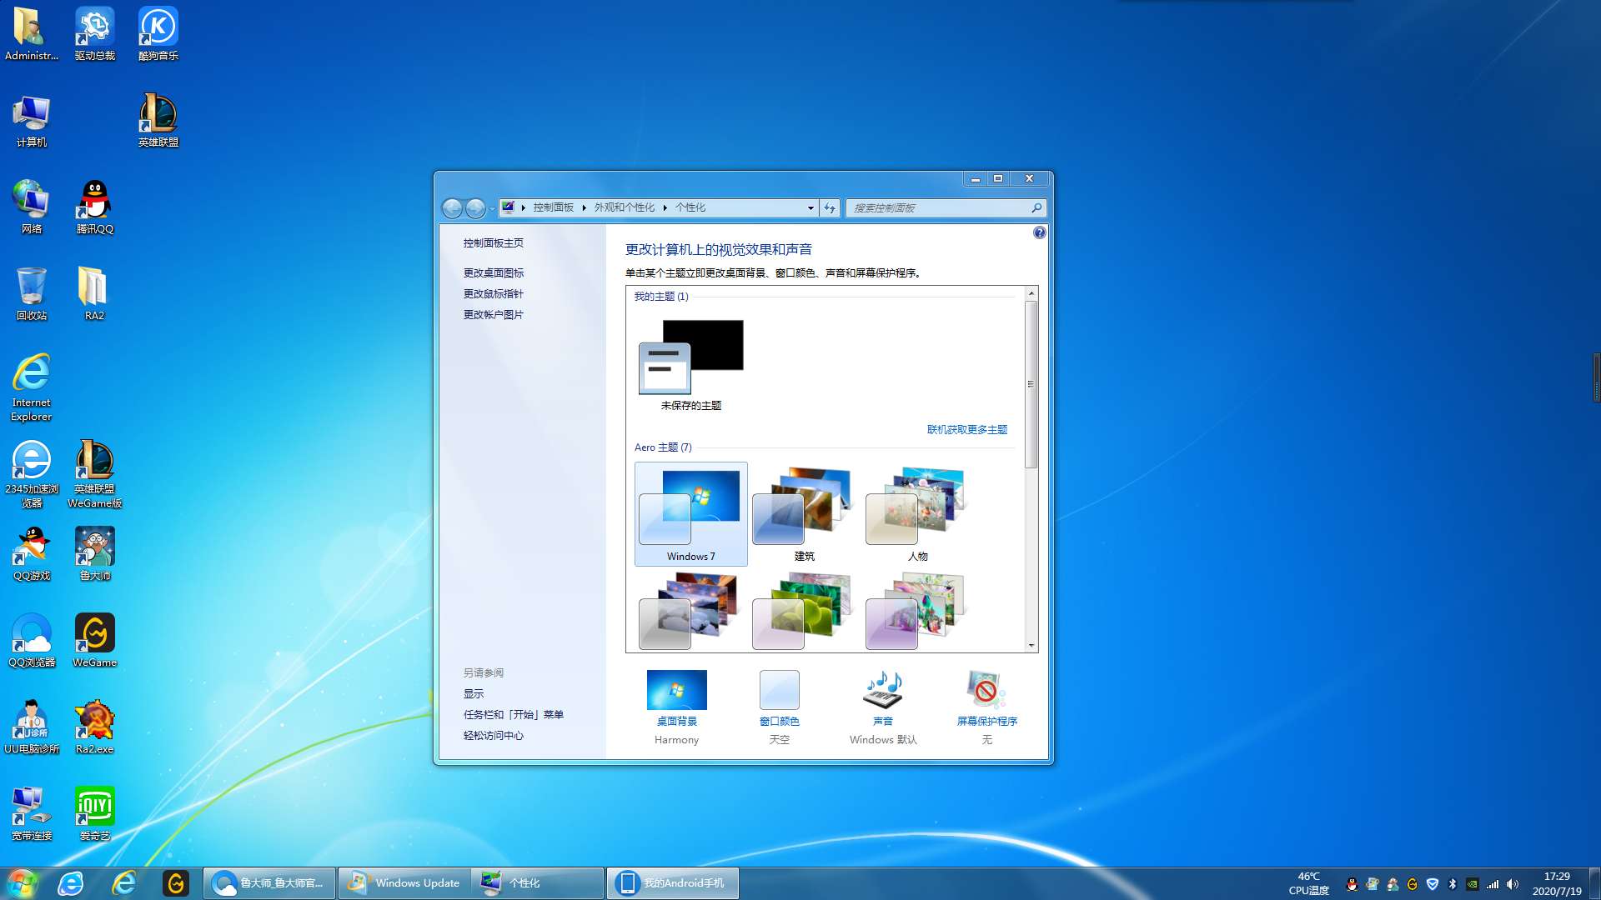Image resolution: width=1601 pixels, height=900 pixels.
Task: Open the Windows Start orb
Action: 23,883
